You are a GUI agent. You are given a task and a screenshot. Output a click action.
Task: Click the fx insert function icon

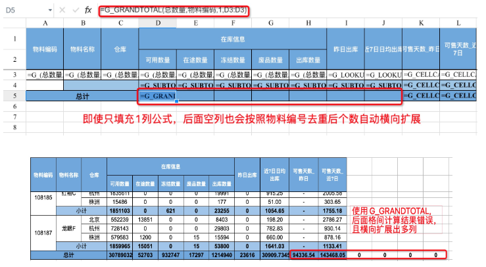point(88,11)
